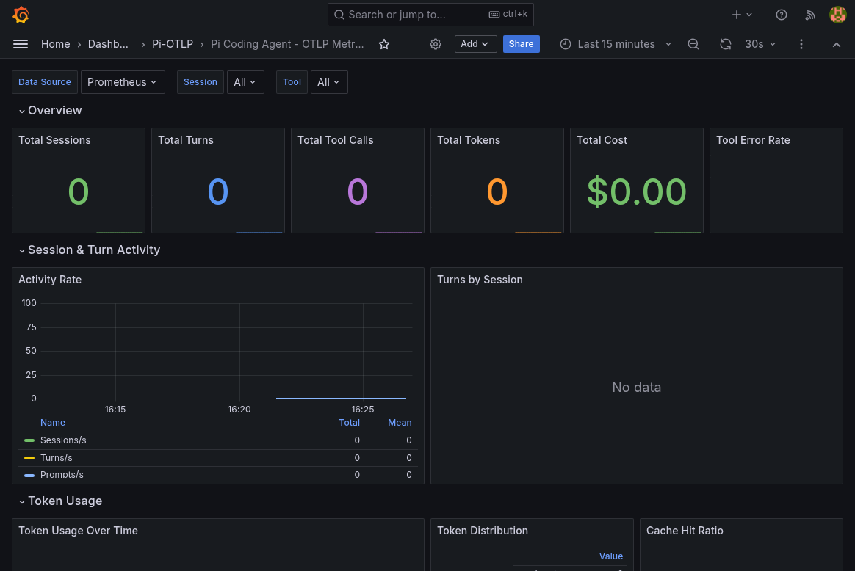Click the Share button
This screenshot has width=855, height=571.
point(522,44)
